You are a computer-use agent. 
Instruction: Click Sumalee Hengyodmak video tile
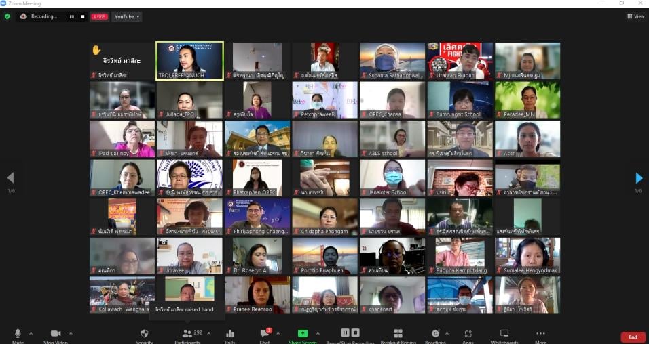pyautogui.click(x=527, y=255)
